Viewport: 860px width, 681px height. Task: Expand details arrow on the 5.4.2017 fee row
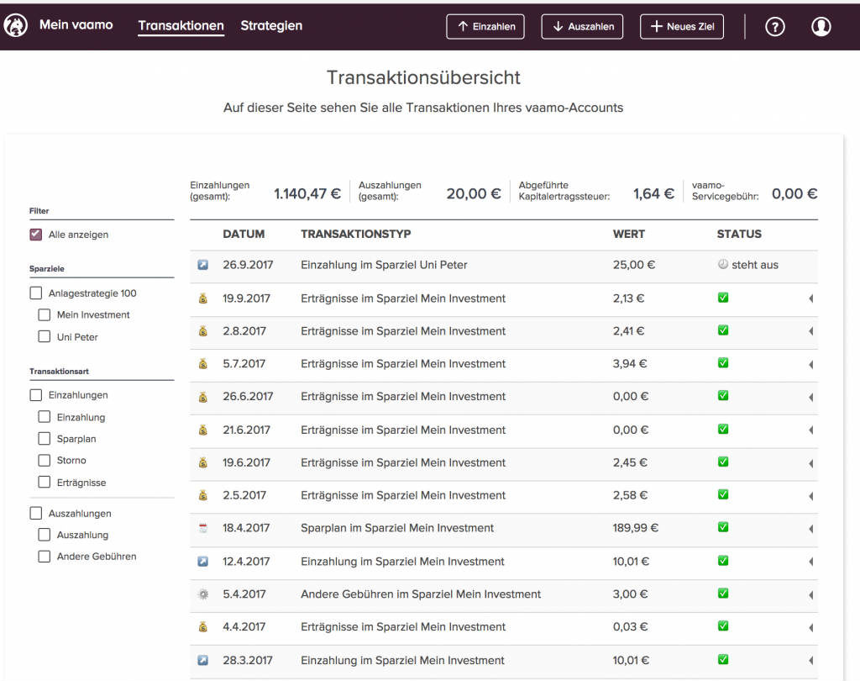pyautogui.click(x=810, y=594)
